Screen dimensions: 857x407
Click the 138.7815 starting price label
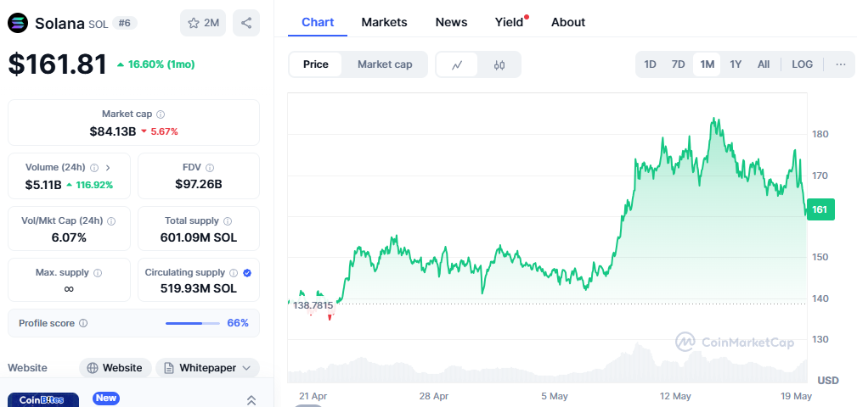point(313,305)
